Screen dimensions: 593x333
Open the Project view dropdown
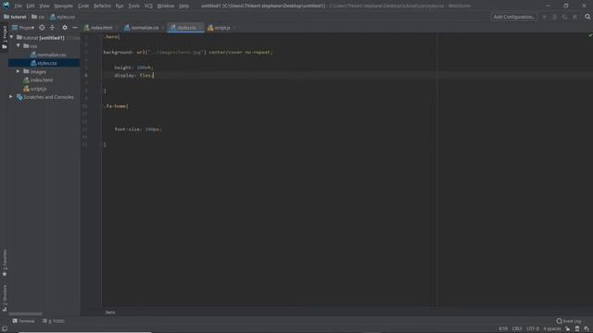point(23,28)
